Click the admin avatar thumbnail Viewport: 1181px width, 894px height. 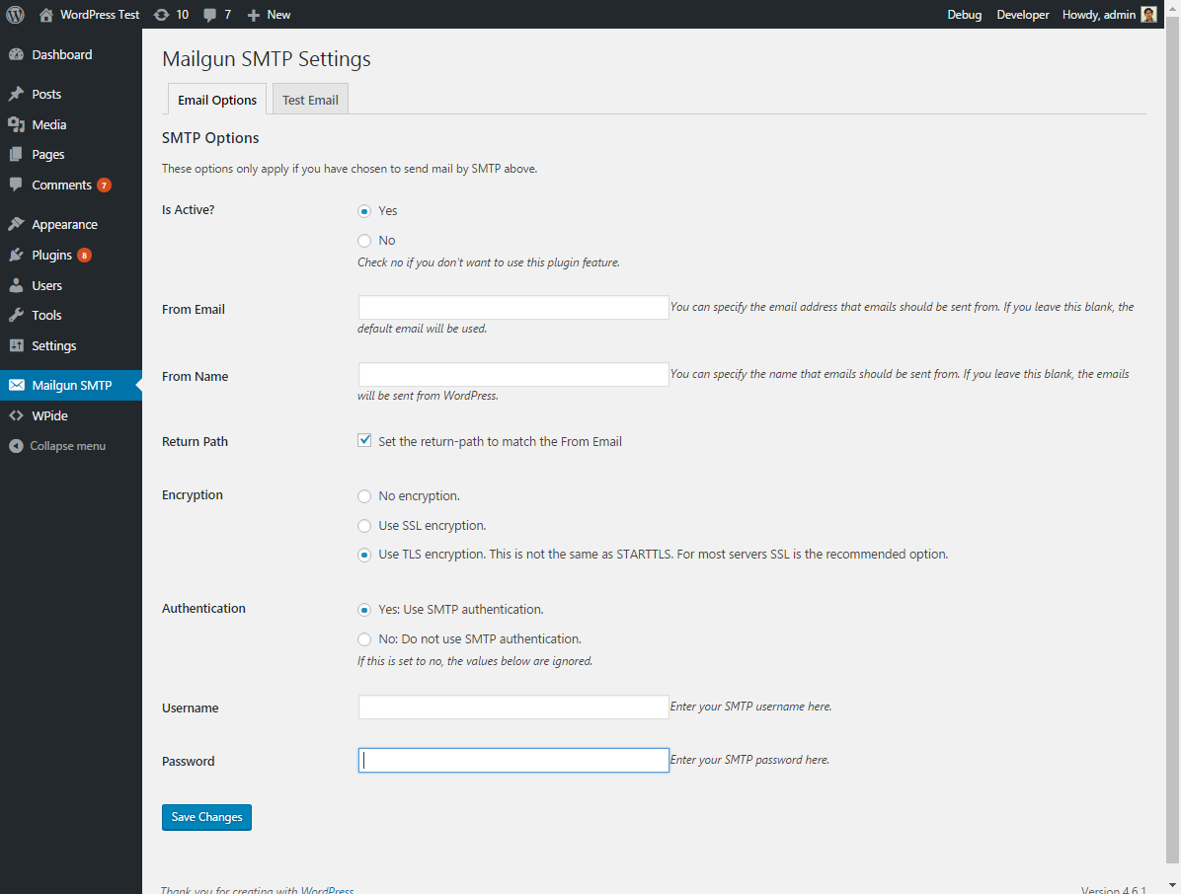pos(1148,15)
